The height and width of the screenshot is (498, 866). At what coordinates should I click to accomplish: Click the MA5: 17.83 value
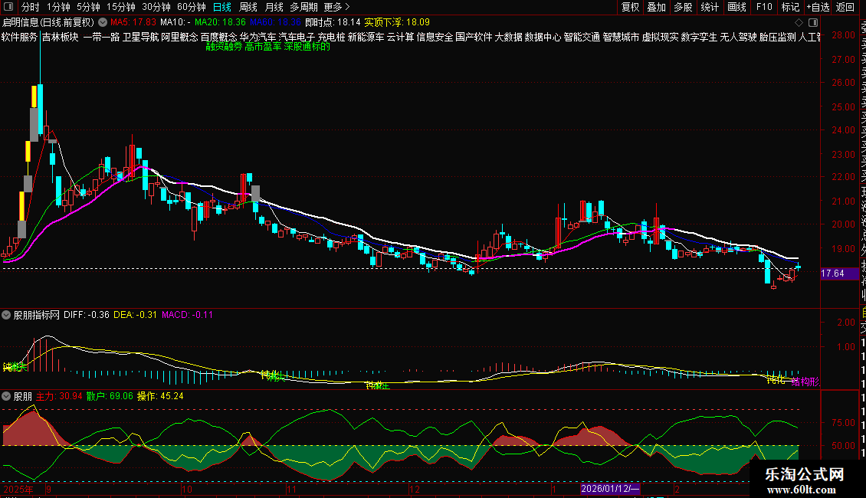click(x=133, y=22)
